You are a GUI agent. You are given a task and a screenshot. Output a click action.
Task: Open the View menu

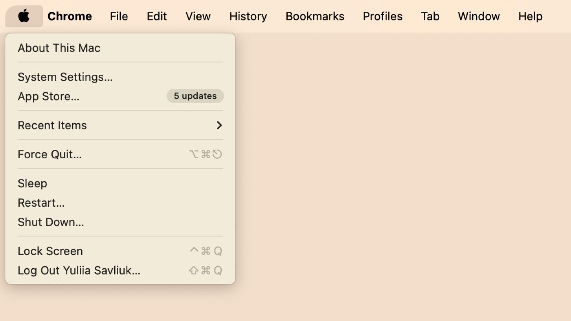198,16
